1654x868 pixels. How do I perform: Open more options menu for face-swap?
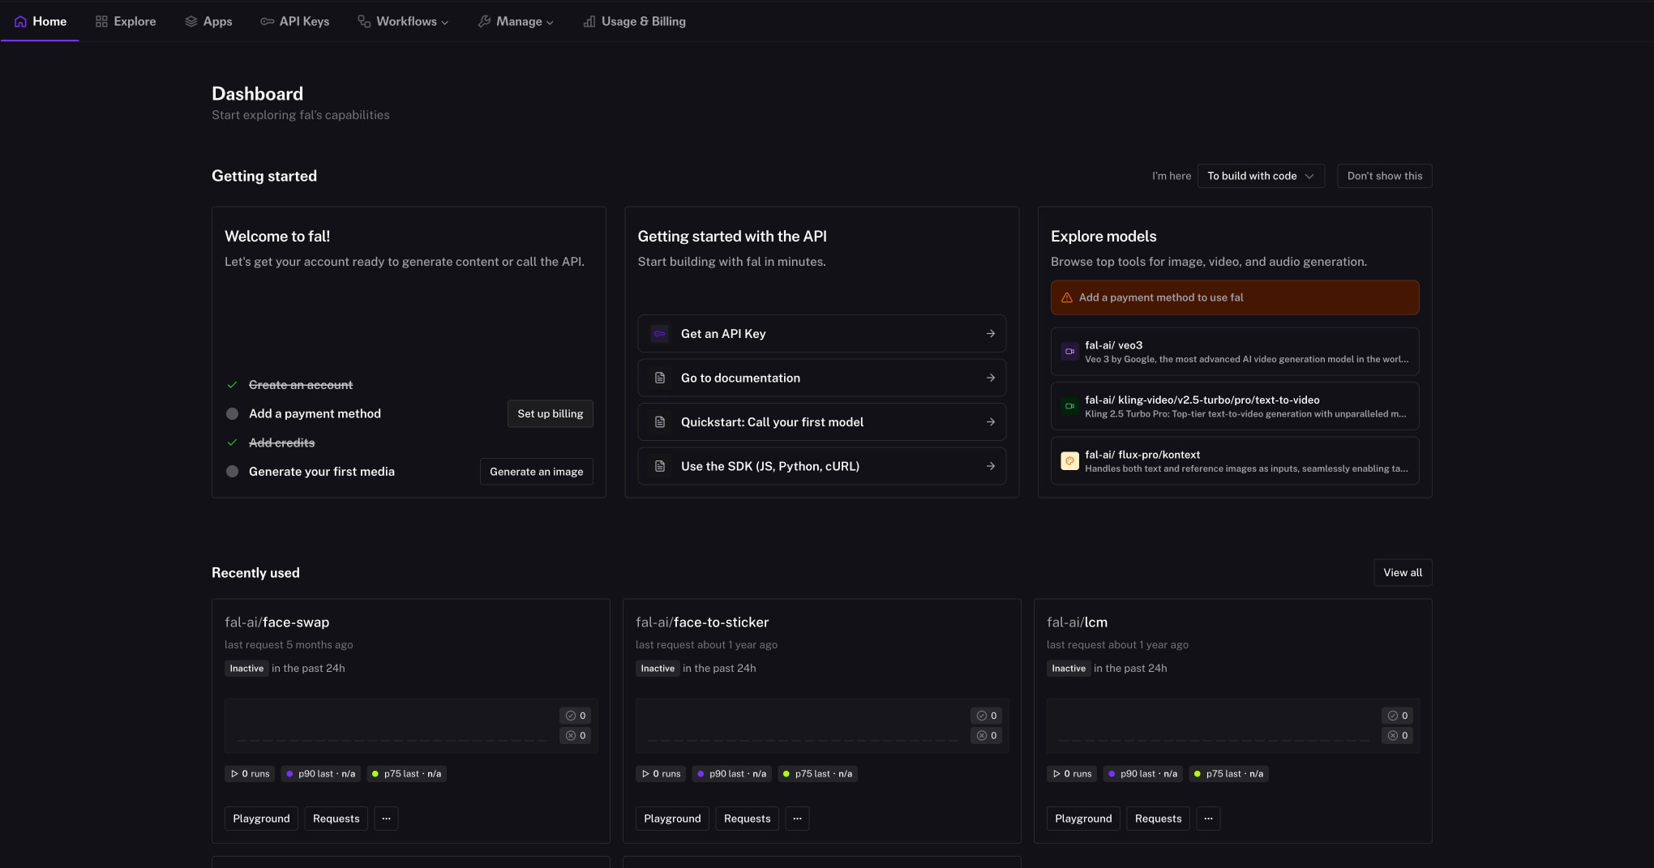tap(386, 819)
